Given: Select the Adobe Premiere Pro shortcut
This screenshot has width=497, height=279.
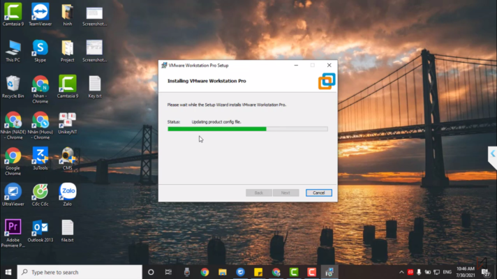Looking at the screenshot, I should [x=13, y=233].
